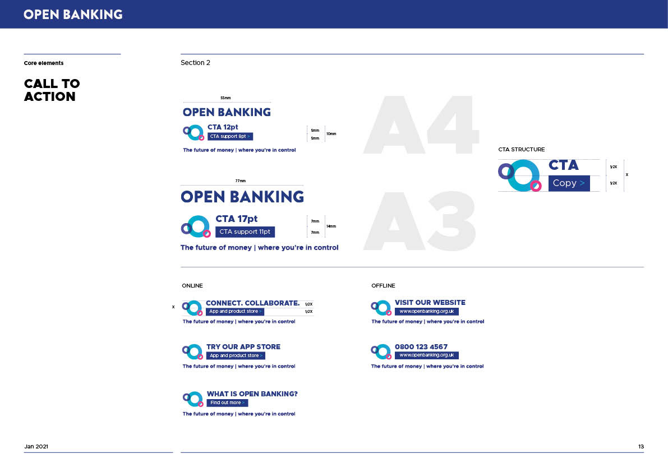Click the 55mm wide OPEN BANKING logo

tap(227, 112)
